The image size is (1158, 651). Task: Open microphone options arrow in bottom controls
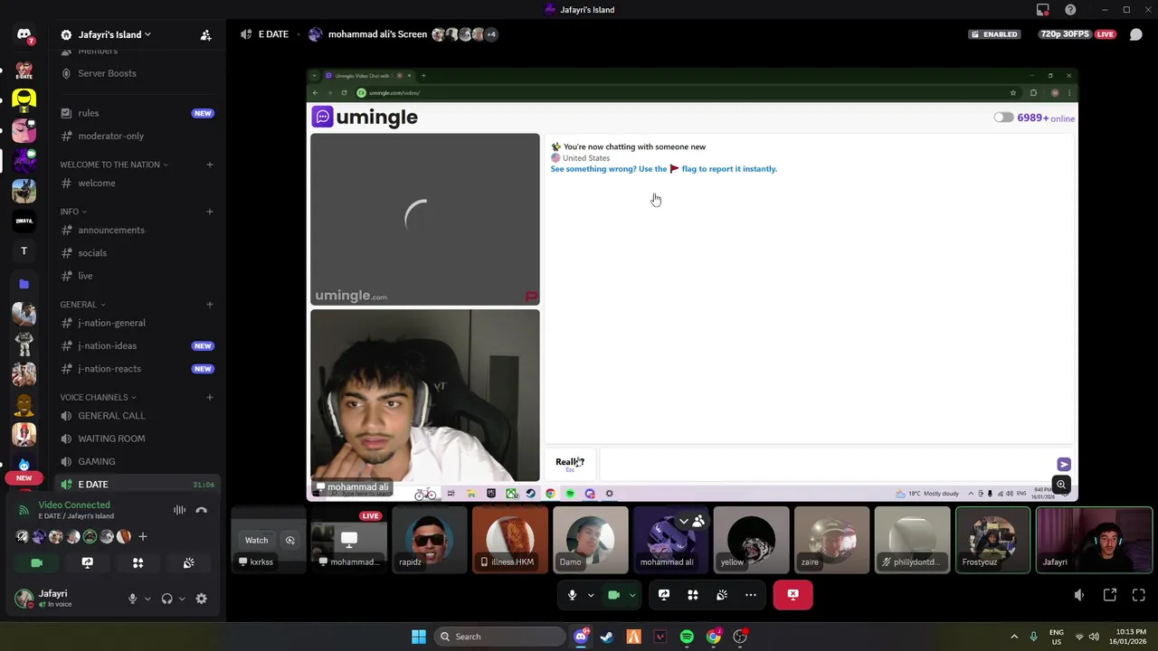[591, 595]
